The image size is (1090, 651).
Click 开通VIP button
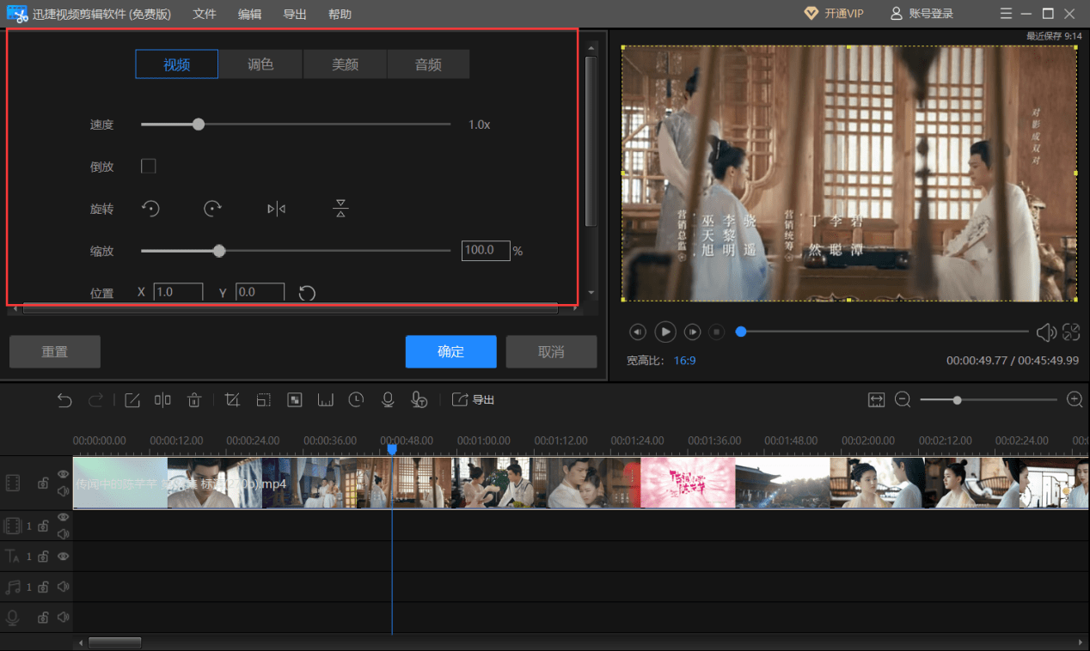pos(834,14)
